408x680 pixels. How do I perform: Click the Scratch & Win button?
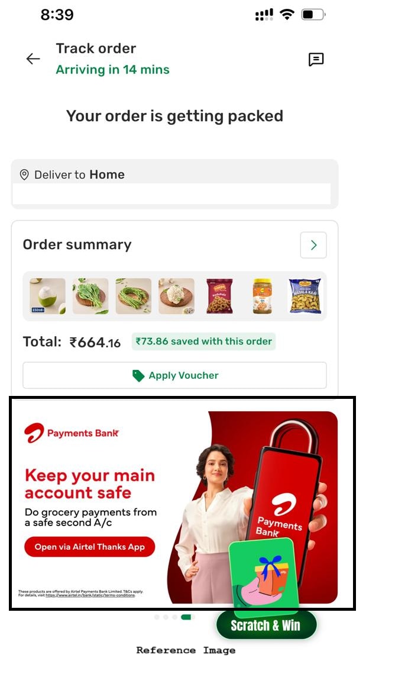coord(266,625)
